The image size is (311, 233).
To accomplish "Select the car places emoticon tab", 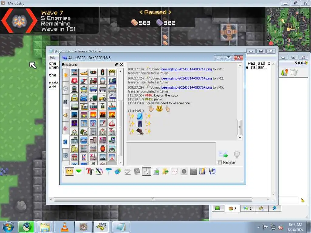I will click(x=66, y=142).
